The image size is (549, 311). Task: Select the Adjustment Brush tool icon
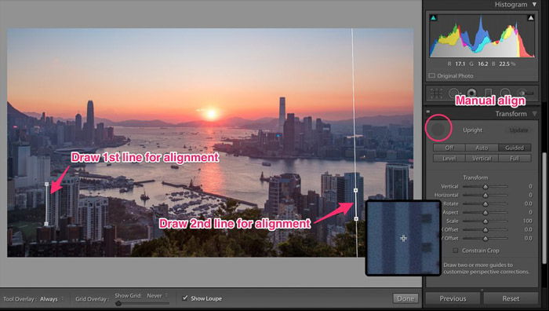click(525, 93)
